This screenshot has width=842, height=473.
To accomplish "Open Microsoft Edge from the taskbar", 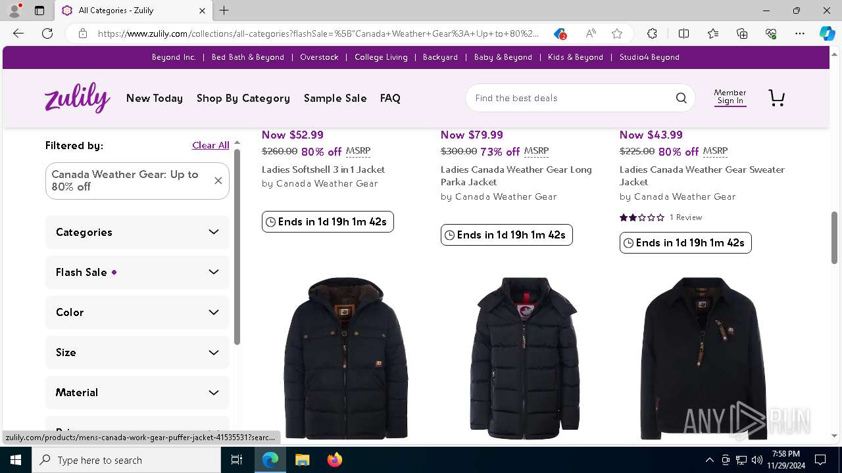I will pos(270,460).
